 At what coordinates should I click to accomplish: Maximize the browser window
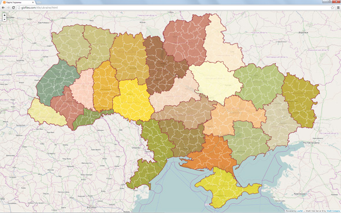(330, 1)
